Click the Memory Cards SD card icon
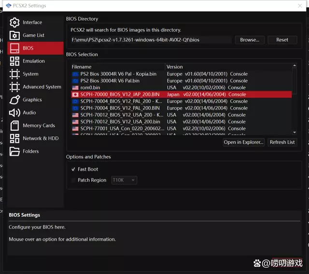309x274 pixels. [x=14, y=125]
